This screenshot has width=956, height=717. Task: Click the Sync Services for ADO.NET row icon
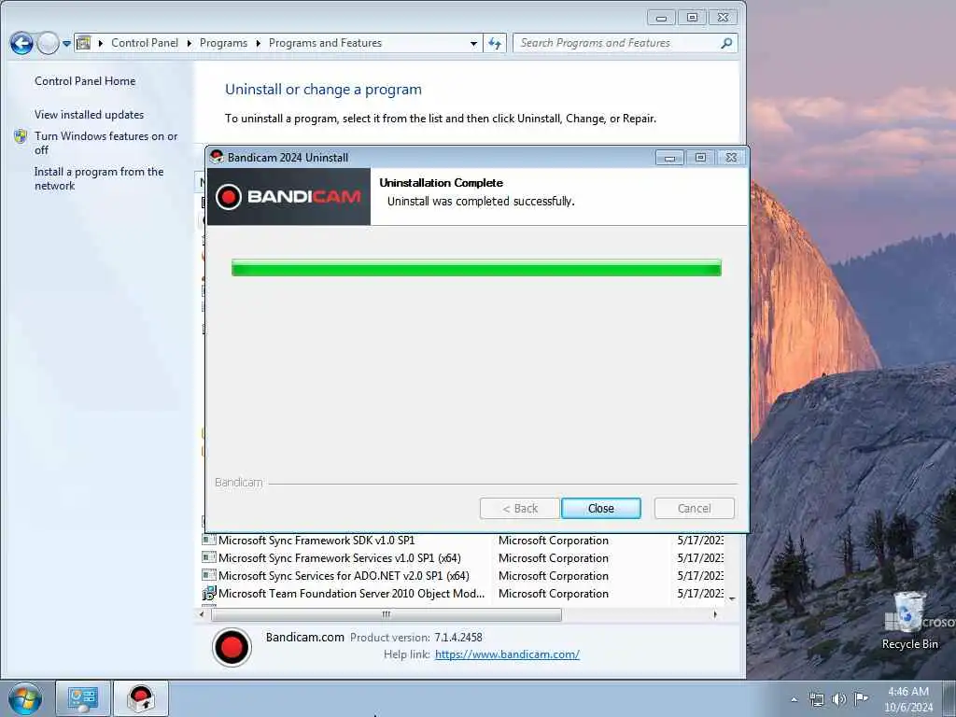point(209,575)
